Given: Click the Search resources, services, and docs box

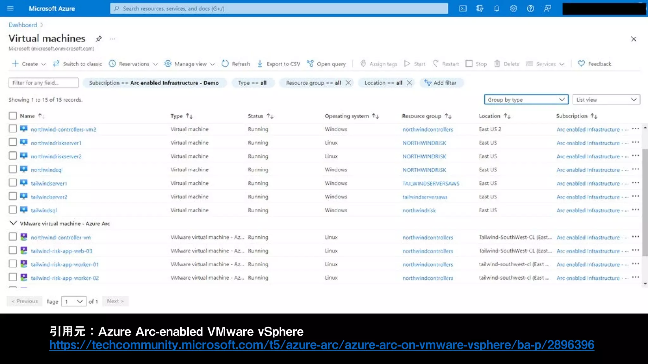Looking at the screenshot, I should tap(279, 9).
